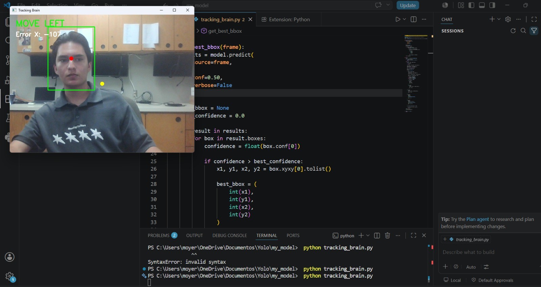Open chat settings gear in CHAT panel
This screenshot has width=541, height=287.
click(x=508, y=19)
